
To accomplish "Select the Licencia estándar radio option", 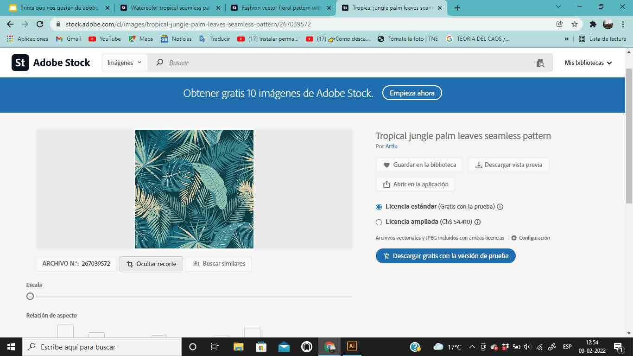I will coord(379,207).
